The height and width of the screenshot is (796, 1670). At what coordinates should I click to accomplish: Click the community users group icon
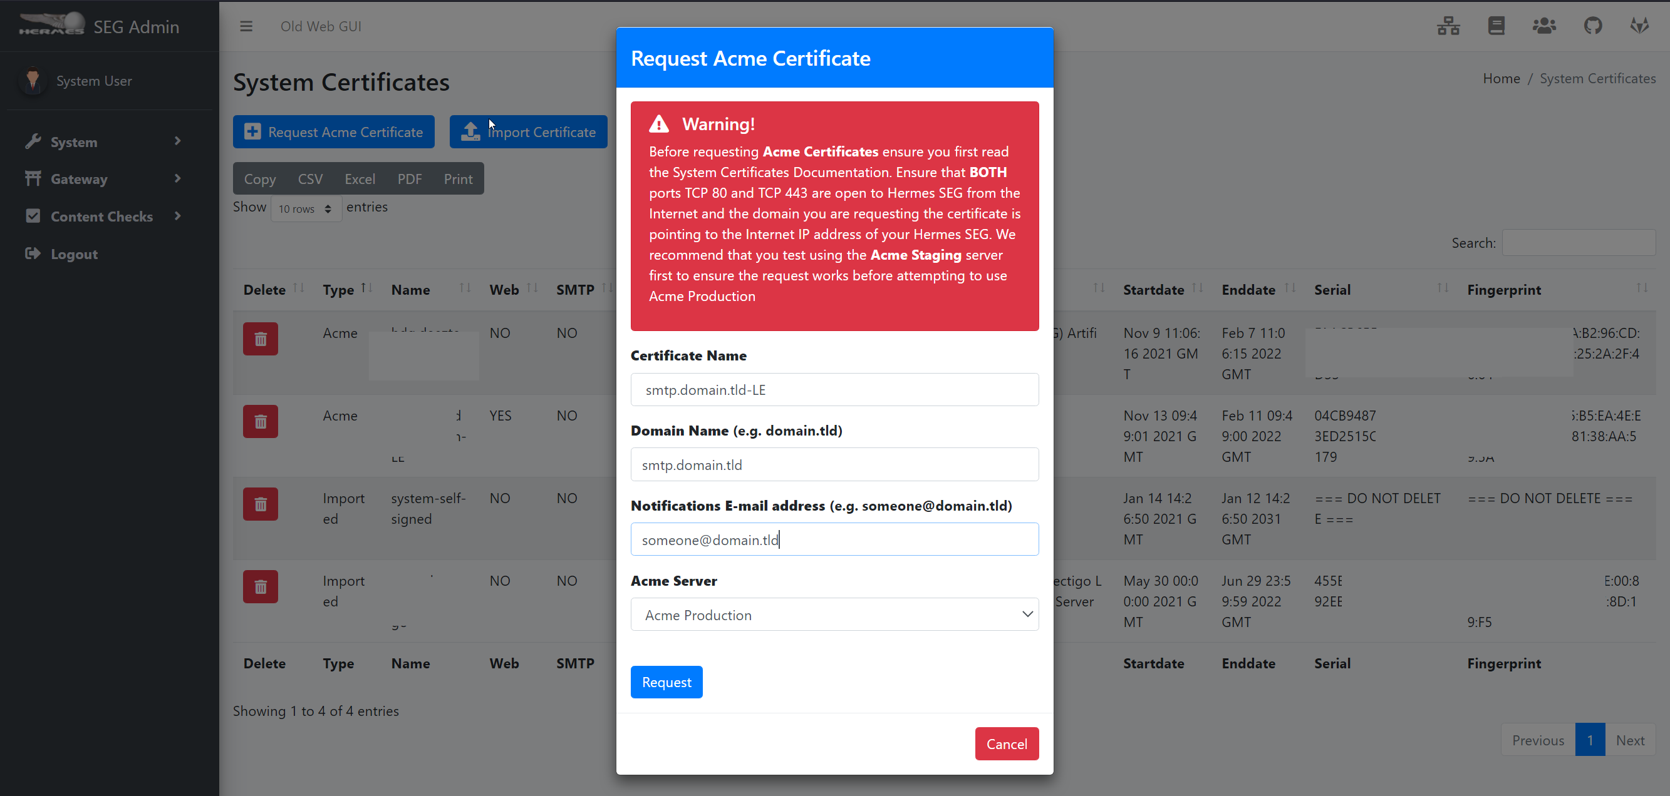(1543, 26)
